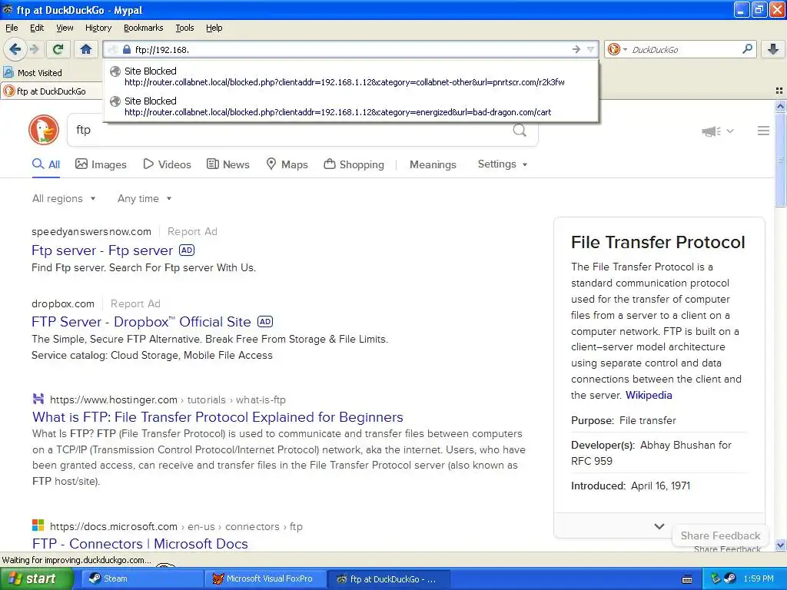Viewport: 787px width, 590px height.
Task: Click the Go arrow in address bar
Action: pos(576,50)
